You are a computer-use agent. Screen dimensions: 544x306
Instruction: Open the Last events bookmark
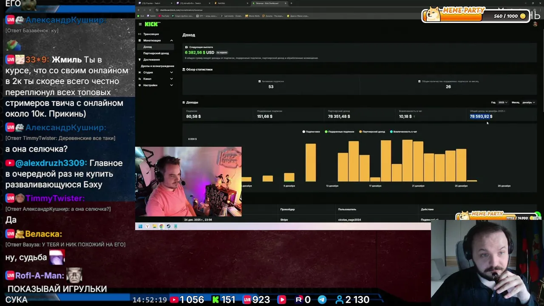pos(232,16)
